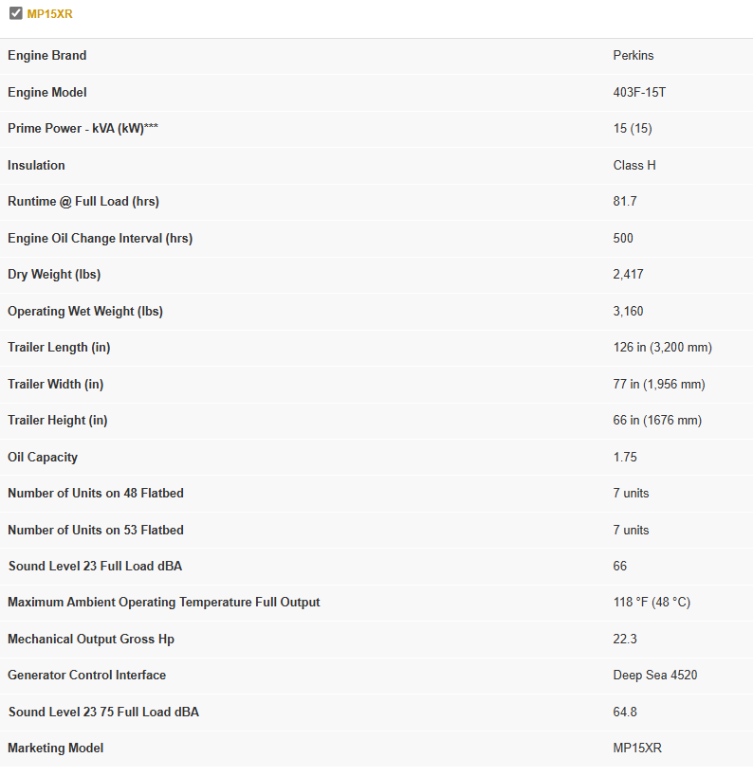This screenshot has height=776, width=753.
Task: Uncheck the MP15XR checkbox
Action: pos(15,14)
